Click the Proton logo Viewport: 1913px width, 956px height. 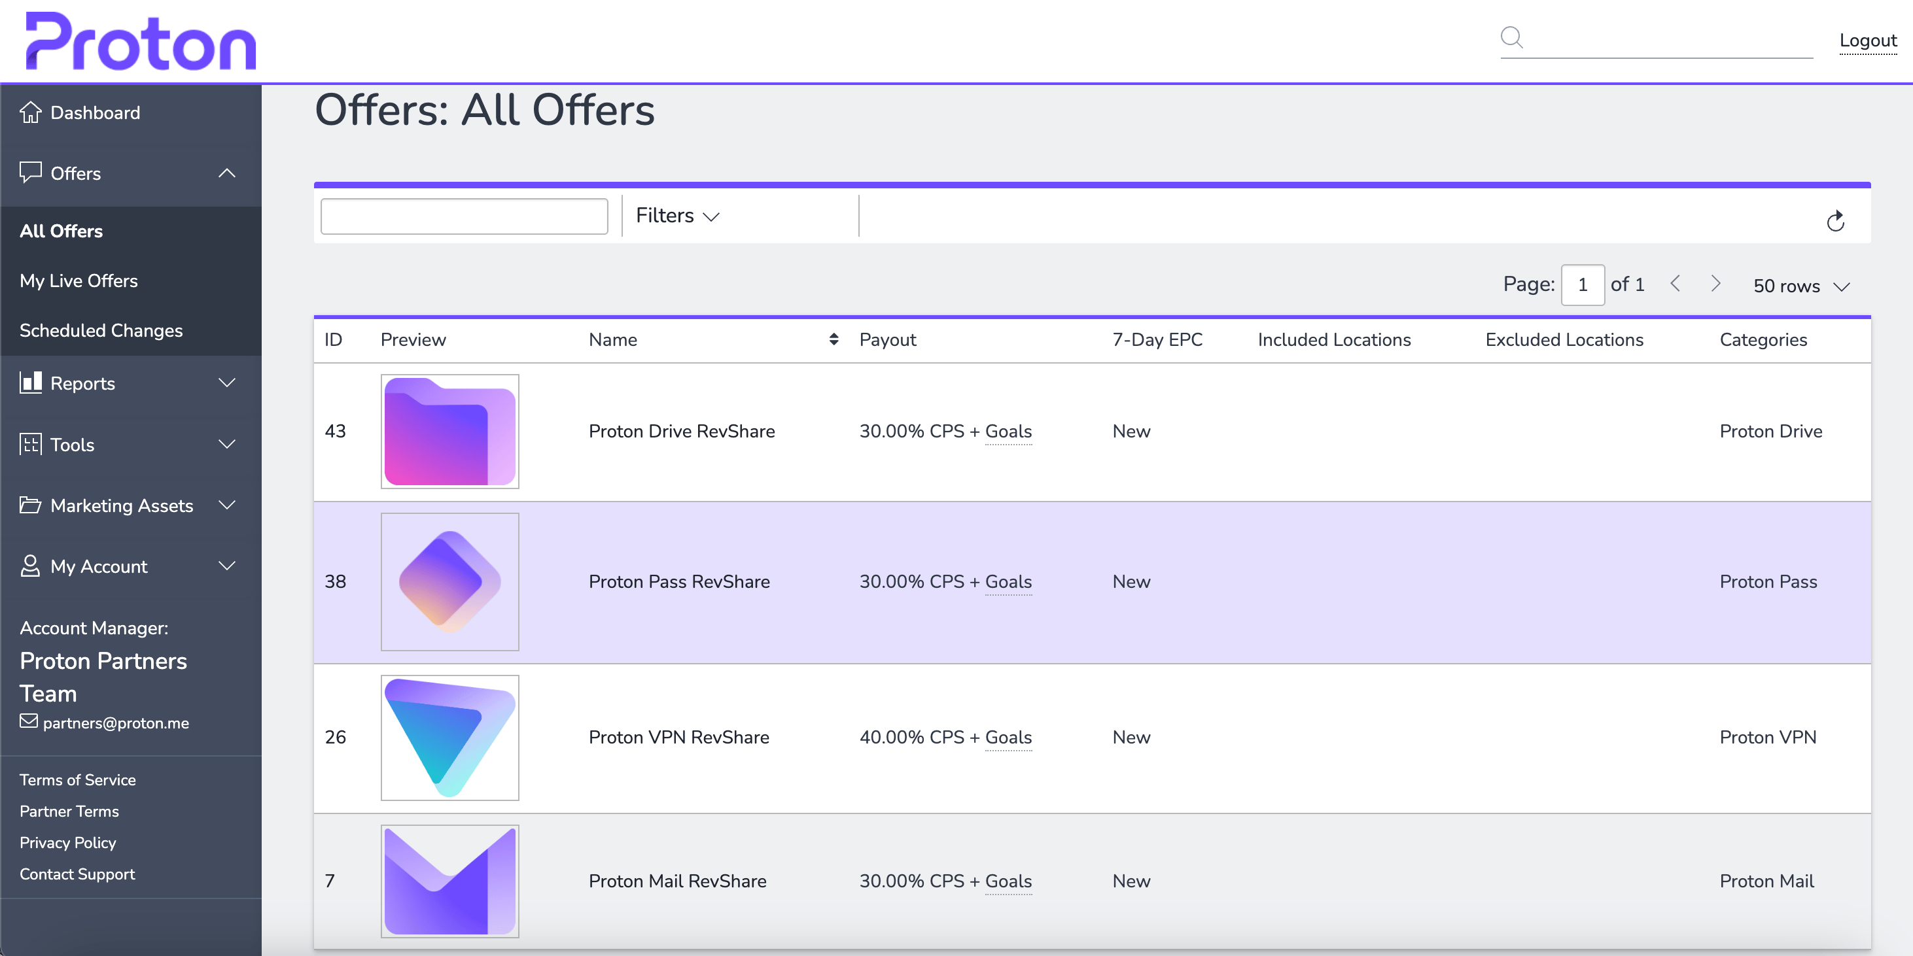click(141, 42)
